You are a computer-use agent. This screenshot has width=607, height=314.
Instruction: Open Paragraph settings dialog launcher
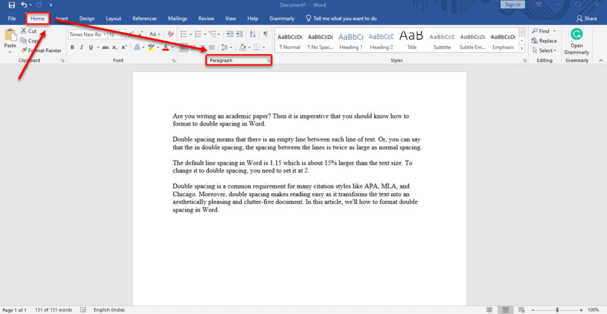click(268, 60)
